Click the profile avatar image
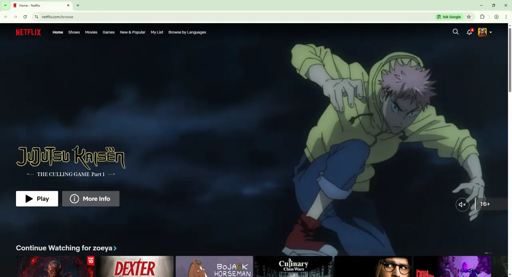 482,32
